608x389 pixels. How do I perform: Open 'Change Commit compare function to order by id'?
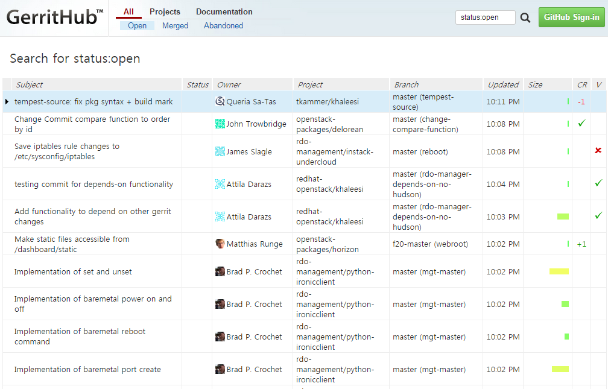[92, 124]
